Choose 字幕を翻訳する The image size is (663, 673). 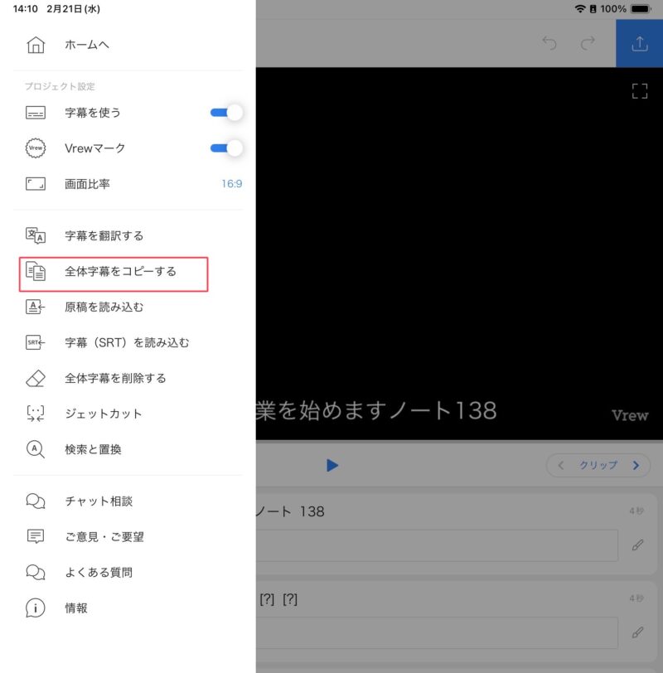tap(104, 235)
